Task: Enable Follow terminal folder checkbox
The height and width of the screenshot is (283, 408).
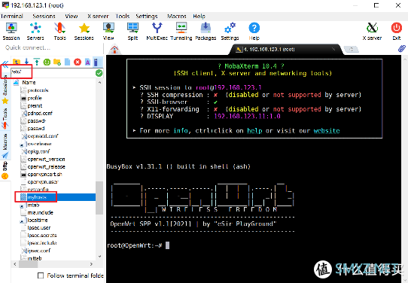Action: [41, 275]
